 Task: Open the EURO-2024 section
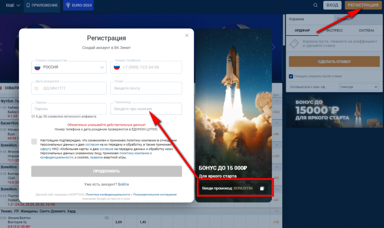pos(78,5)
